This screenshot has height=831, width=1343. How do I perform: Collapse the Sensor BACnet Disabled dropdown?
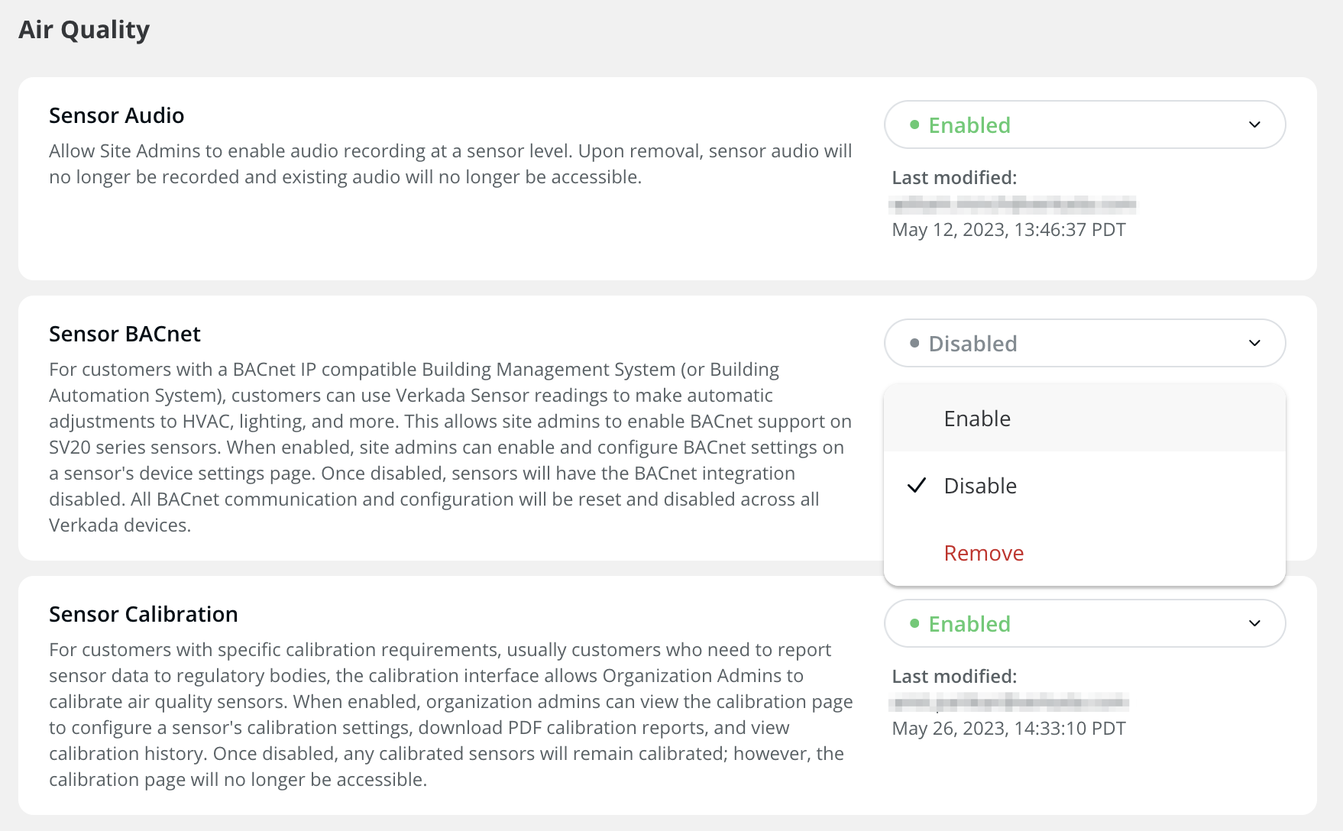pos(1084,343)
